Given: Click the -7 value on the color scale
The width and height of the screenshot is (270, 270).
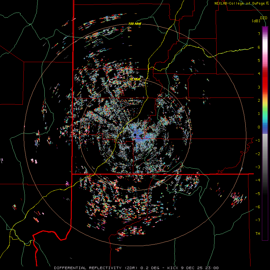Looking at the screenshot, I should pos(258,220).
